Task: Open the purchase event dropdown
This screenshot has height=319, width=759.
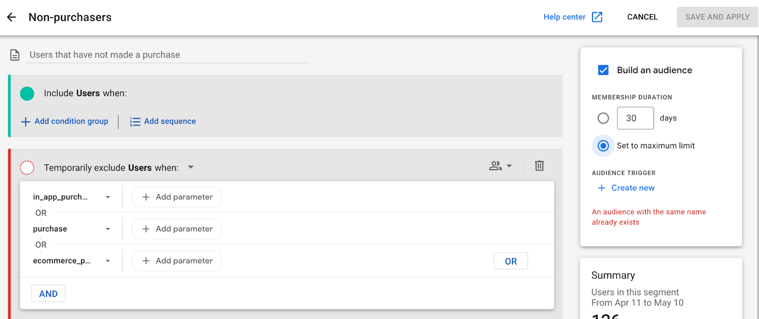Action: pos(108,229)
